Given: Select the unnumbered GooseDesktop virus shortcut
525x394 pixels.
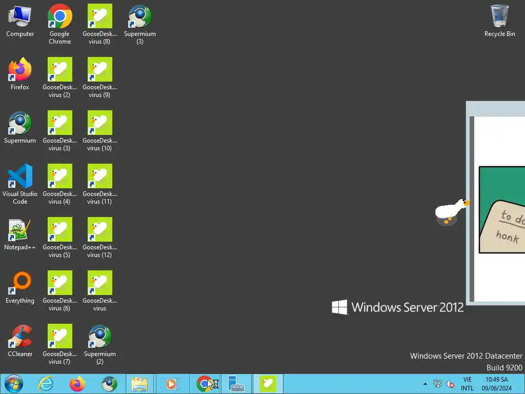Looking at the screenshot, I should coord(100,291).
